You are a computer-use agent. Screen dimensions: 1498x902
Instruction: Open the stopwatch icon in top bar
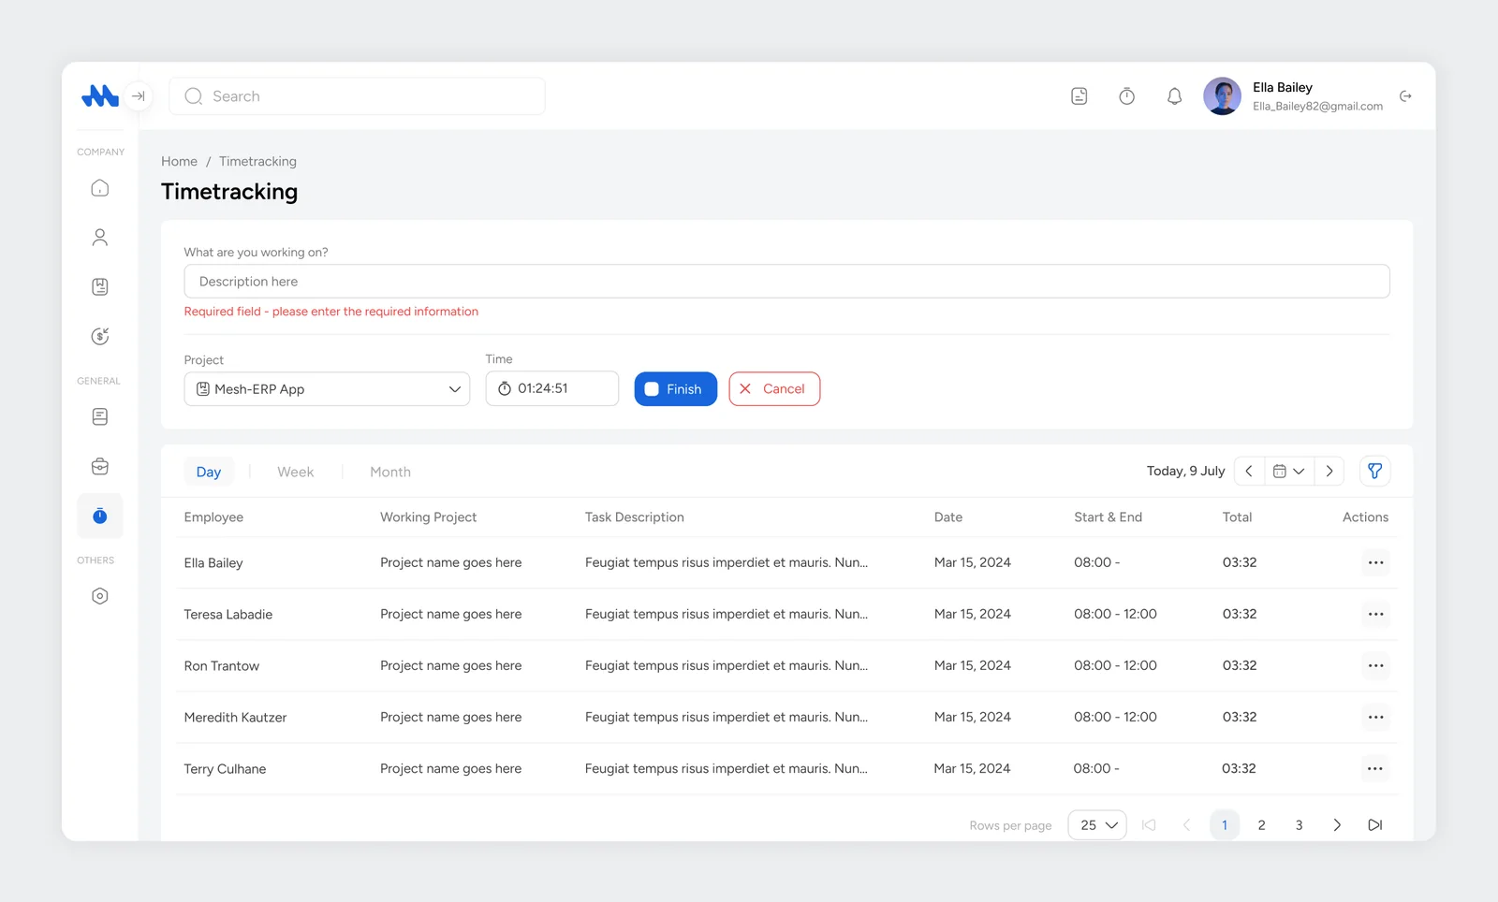[x=1127, y=96]
